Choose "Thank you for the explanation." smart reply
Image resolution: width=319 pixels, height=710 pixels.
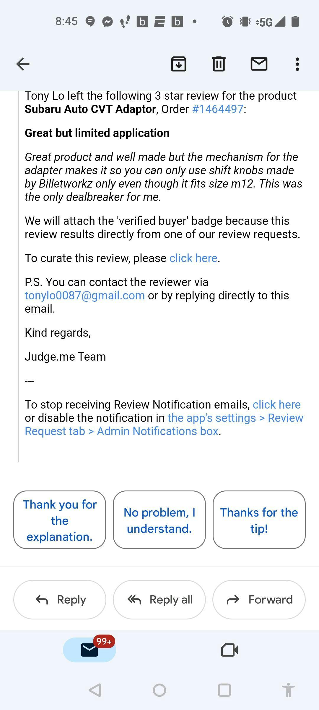click(x=60, y=520)
